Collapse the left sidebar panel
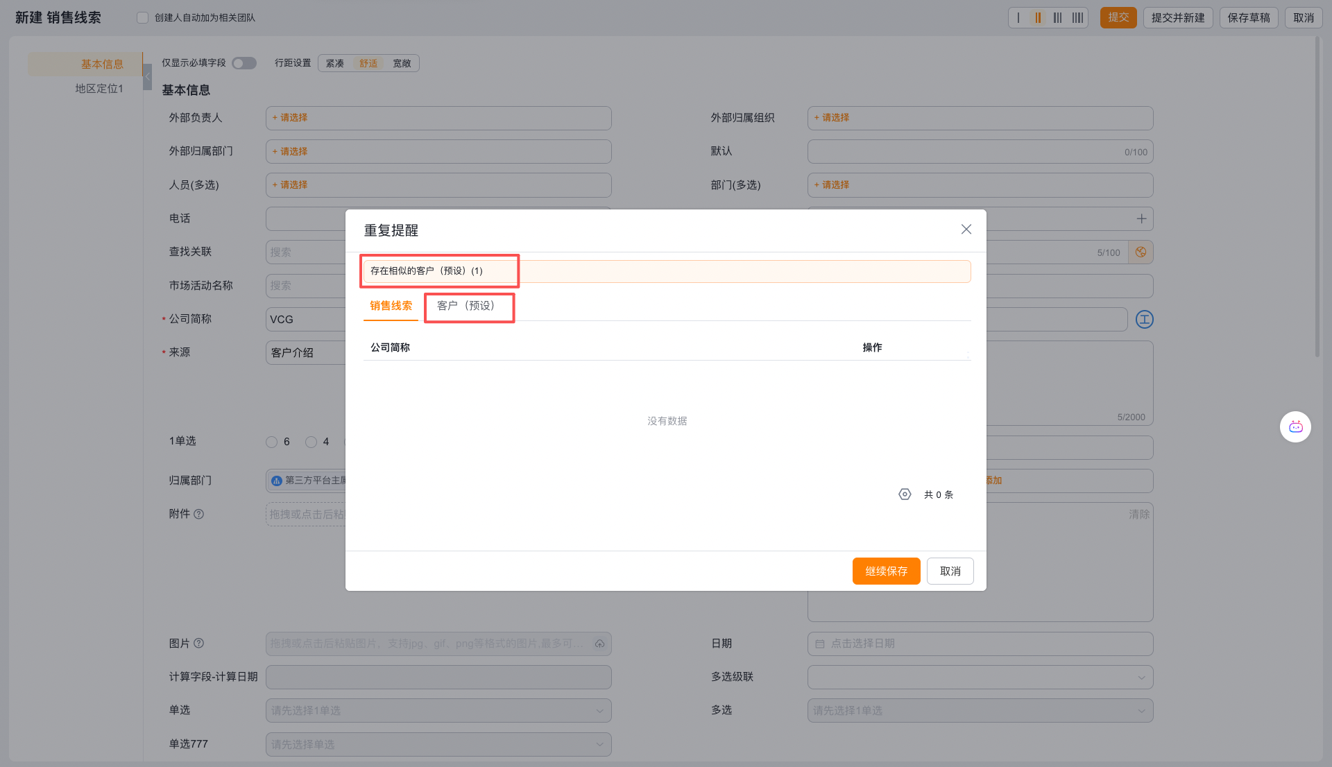The image size is (1332, 767). 147,76
